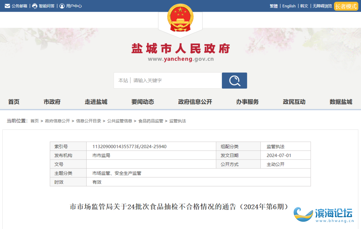Toggle 无障碍浏览 accessibility mode

(322, 6)
